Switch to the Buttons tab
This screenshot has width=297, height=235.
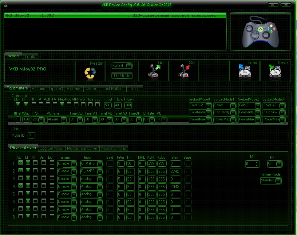(38, 89)
